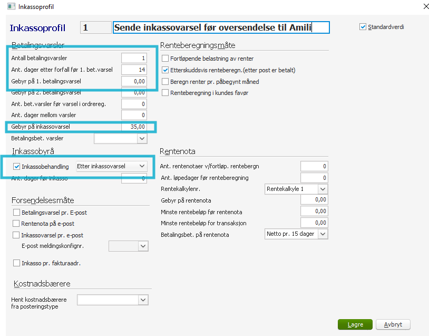The image size is (429, 336).
Task: Click the Avbryt button
Action: pyautogui.click(x=393, y=324)
